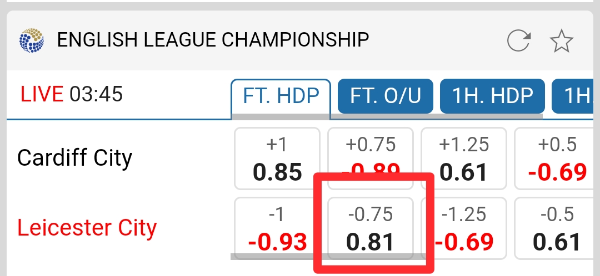Favorite this league with the star icon
This screenshot has height=276, width=600.
point(561,41)
